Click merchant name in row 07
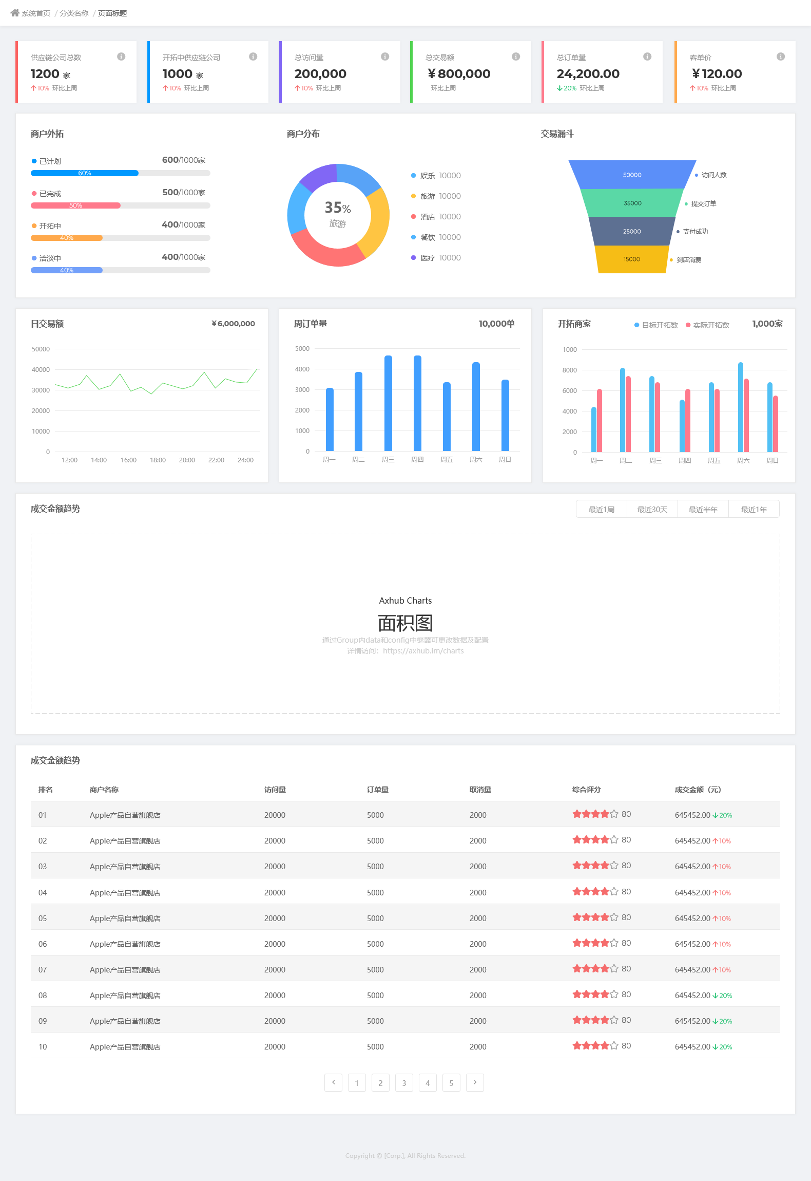 coord(125,970)
